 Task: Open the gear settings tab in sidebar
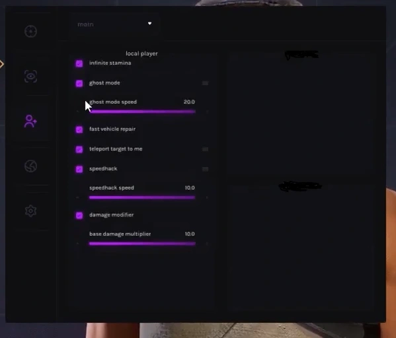point(30,211)
